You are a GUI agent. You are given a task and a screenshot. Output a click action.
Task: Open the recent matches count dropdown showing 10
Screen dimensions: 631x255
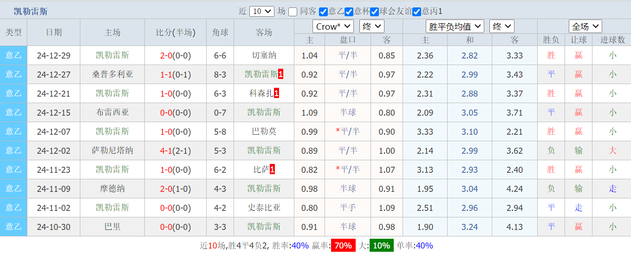tap(262, 12)
